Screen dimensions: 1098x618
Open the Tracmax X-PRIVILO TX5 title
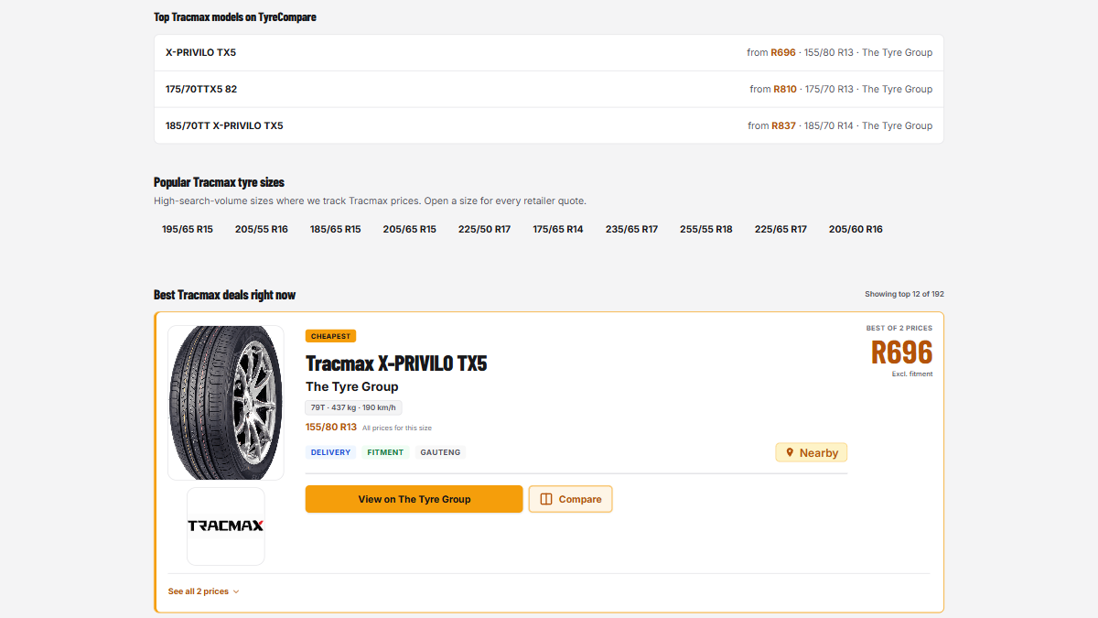(x=396, y=363)
